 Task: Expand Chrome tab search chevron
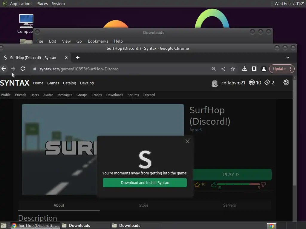(x=288, y=58)
